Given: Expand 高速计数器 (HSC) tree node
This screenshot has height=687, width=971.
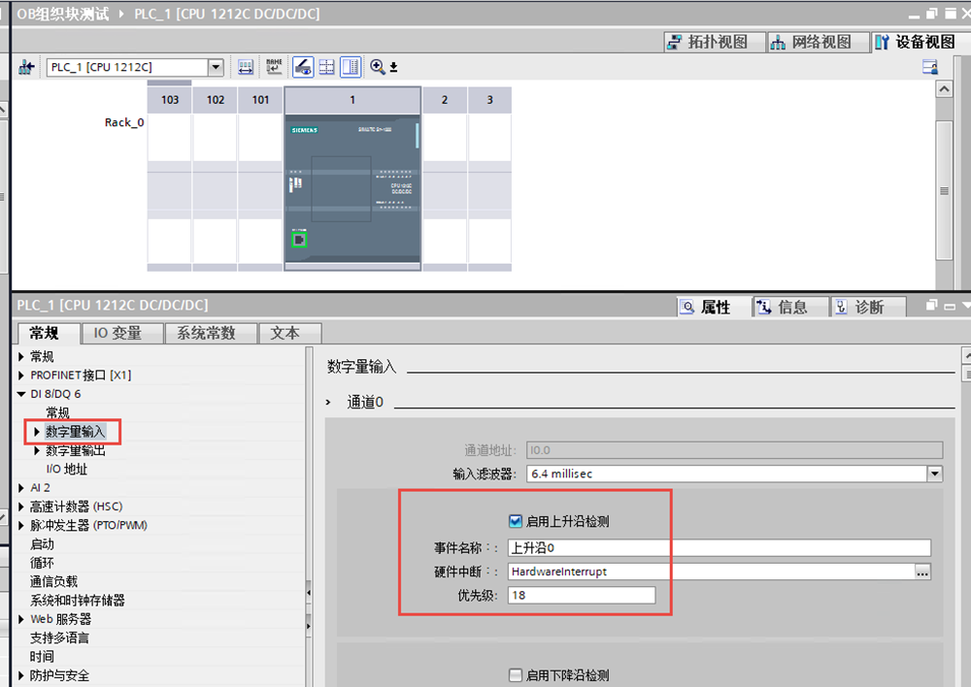Looking at the screenshot, I should [x=21, y=507].
